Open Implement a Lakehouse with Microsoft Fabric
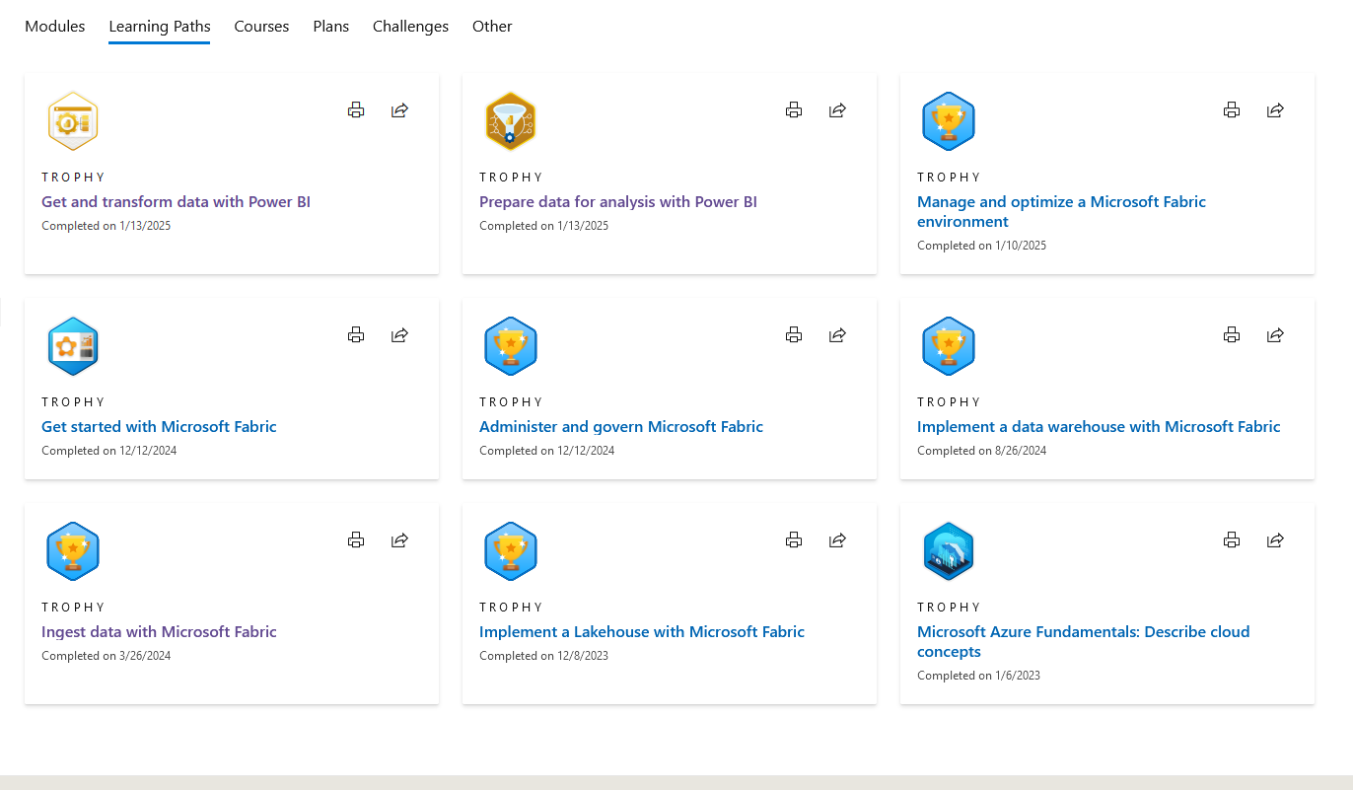Screen dimensions: 1353x790 click(x=642, y=632)
